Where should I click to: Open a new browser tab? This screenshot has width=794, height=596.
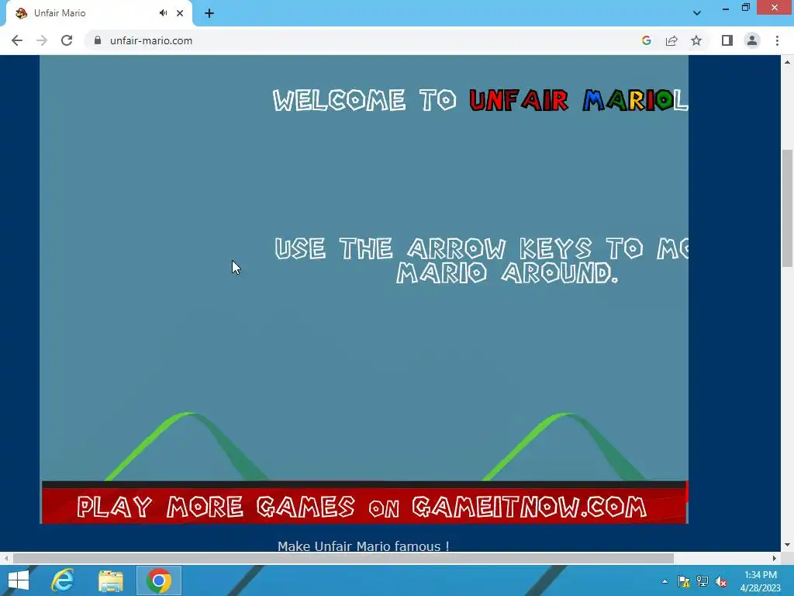209,13
